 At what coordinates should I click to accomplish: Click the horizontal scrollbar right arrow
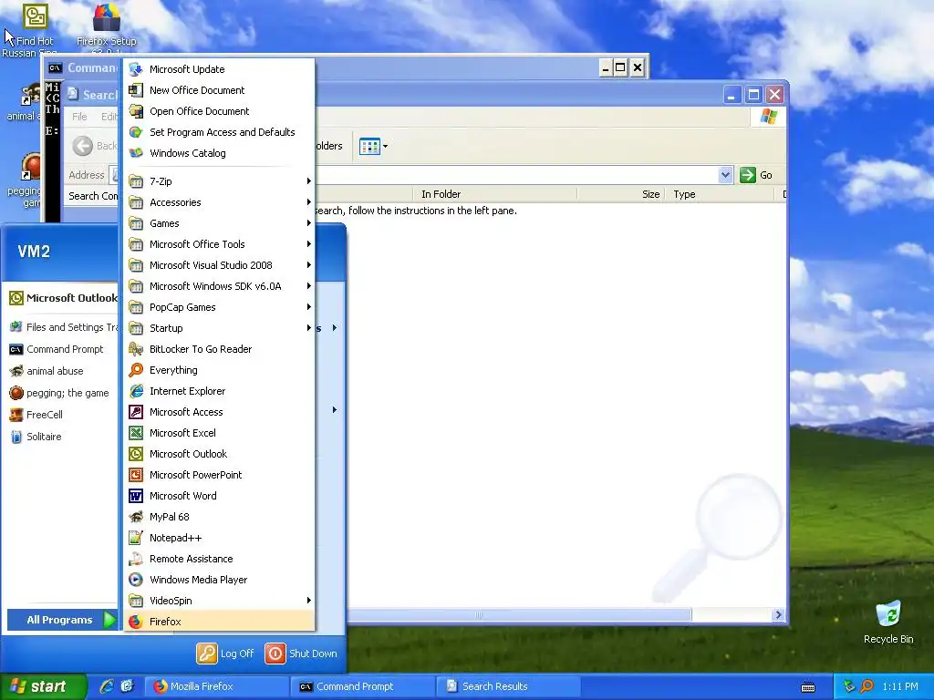(x=778, y=614)
